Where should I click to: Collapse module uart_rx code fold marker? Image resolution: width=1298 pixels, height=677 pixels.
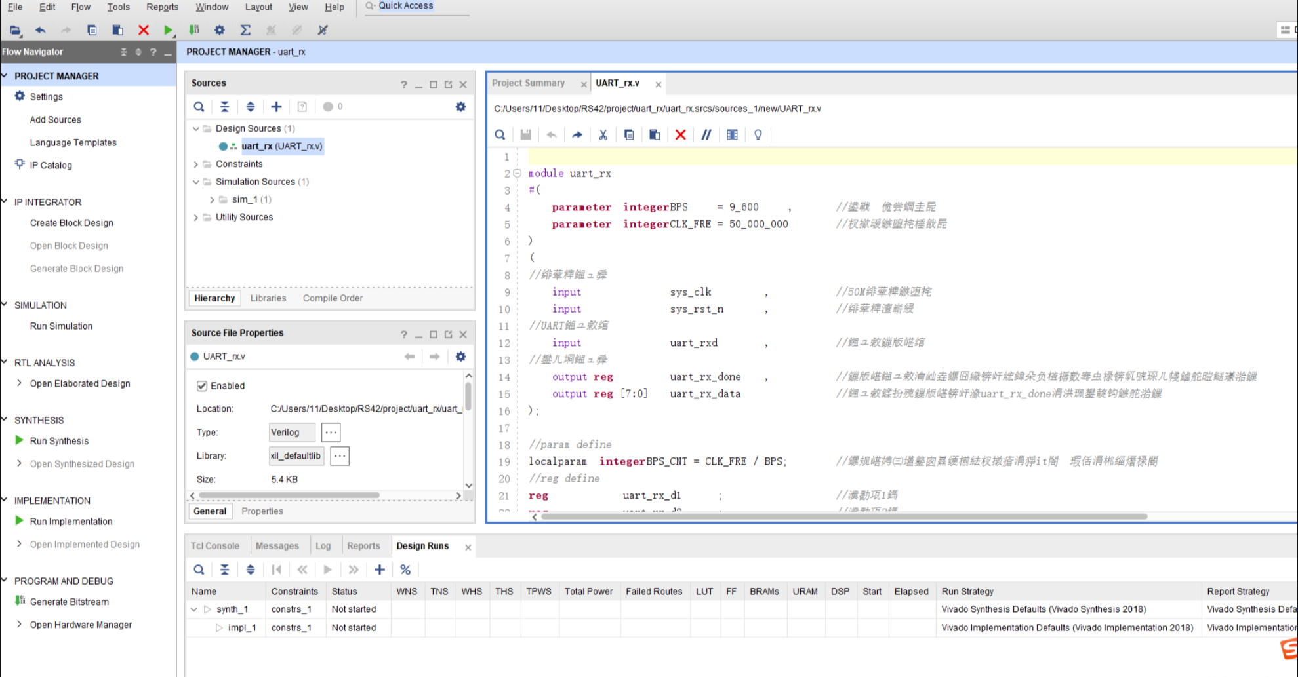[517, 174]
